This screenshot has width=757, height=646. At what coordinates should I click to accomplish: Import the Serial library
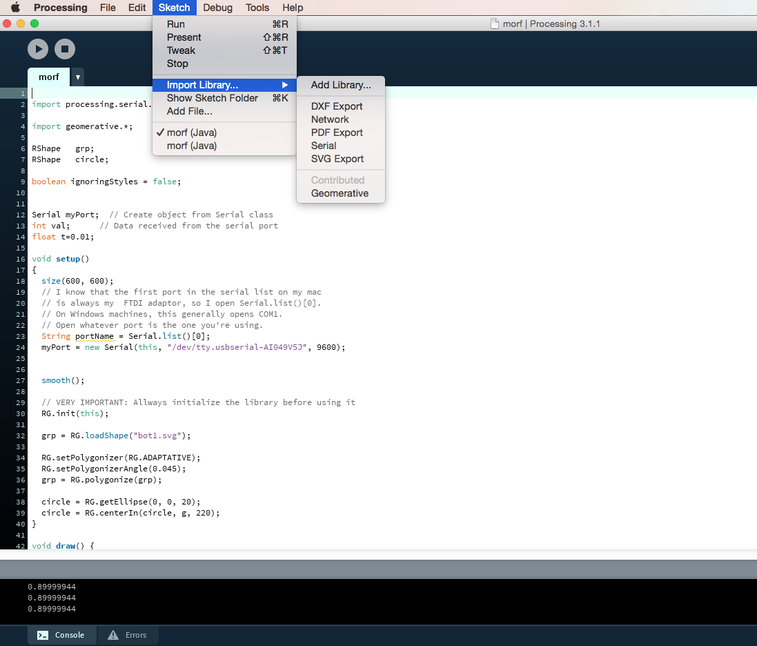pos(341,146)
